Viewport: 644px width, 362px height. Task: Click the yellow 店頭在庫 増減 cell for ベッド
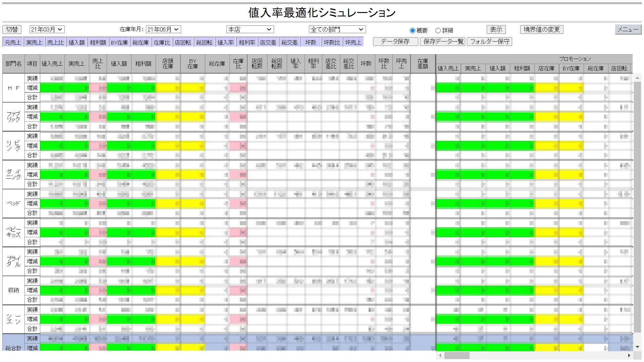tap(168, 203)
